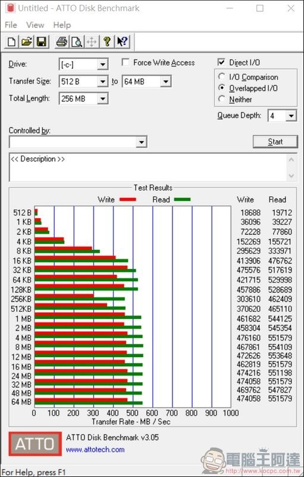Expand the 512 B transfer size dropdown

pos(102,82)
